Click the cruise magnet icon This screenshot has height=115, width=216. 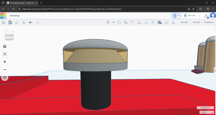click(x=153, y=23)
